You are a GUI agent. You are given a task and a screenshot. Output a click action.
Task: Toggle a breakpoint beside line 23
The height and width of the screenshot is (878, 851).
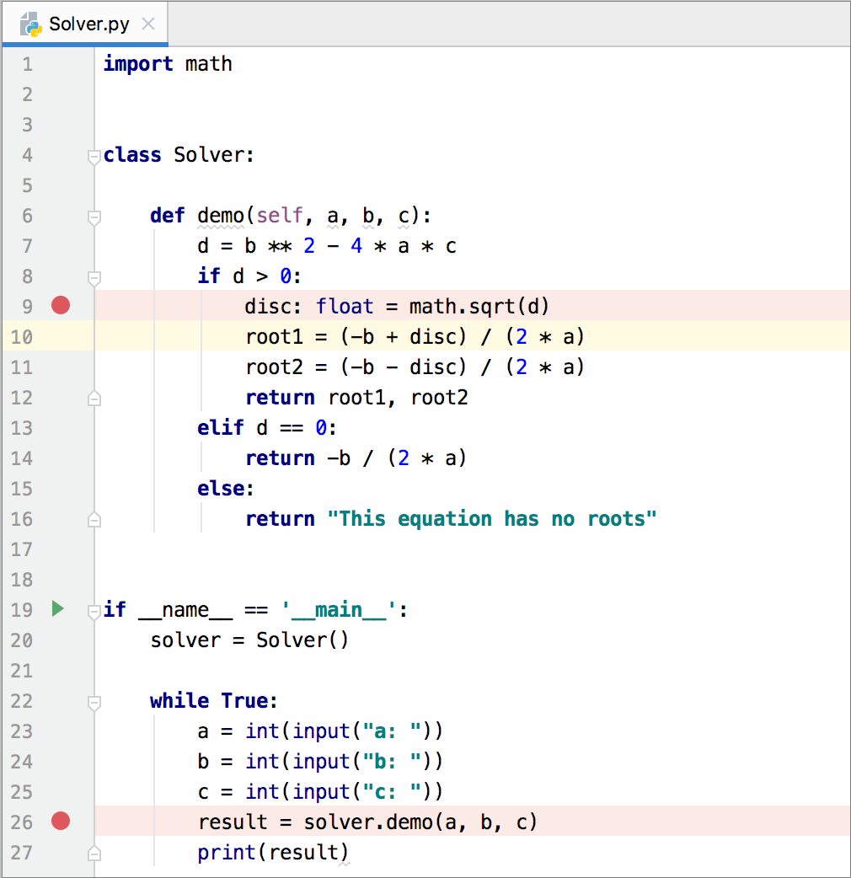[x=60, y=731]
